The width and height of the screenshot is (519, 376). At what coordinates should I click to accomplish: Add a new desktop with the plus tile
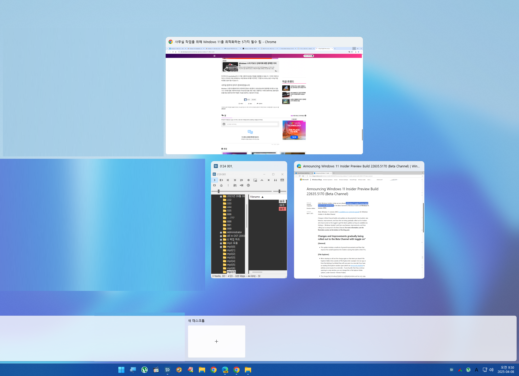[x=216, y=341]
